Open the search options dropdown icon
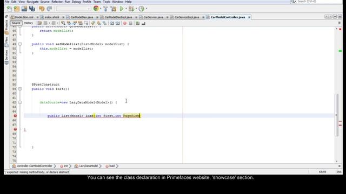 click(293, 2)
